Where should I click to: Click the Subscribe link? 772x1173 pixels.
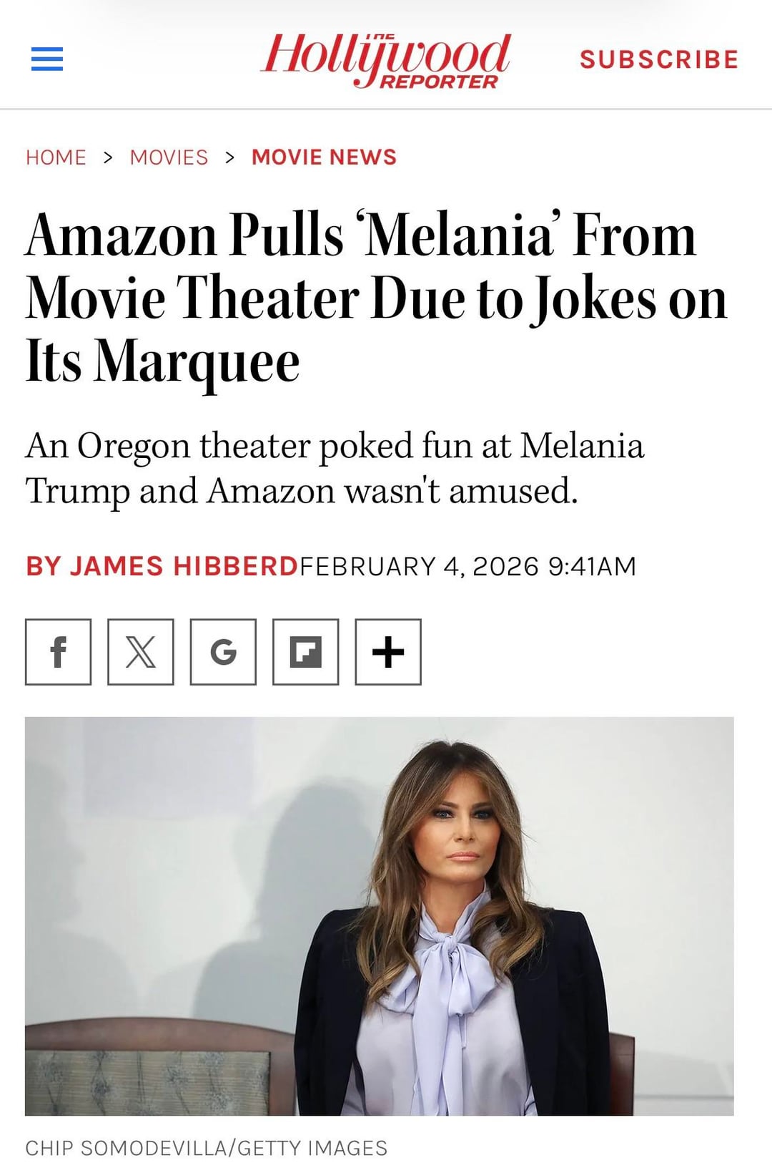[658, 59]
